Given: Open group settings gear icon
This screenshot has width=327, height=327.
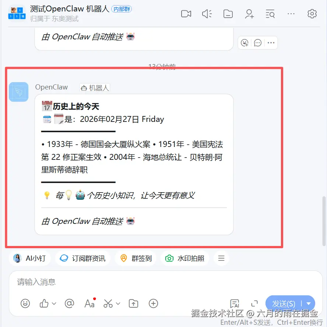Looking at the screenshot, I should click(312, 14).
